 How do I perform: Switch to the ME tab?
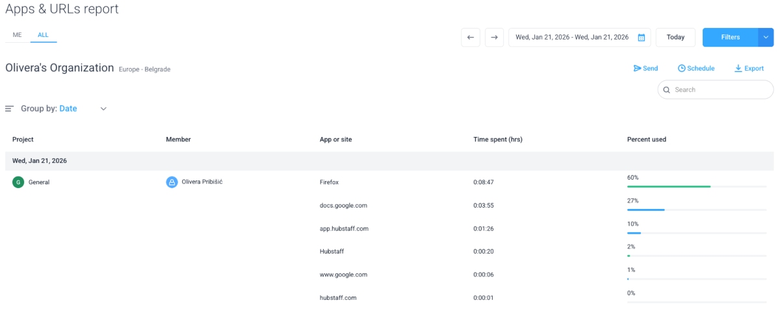[x=18, y=35]
